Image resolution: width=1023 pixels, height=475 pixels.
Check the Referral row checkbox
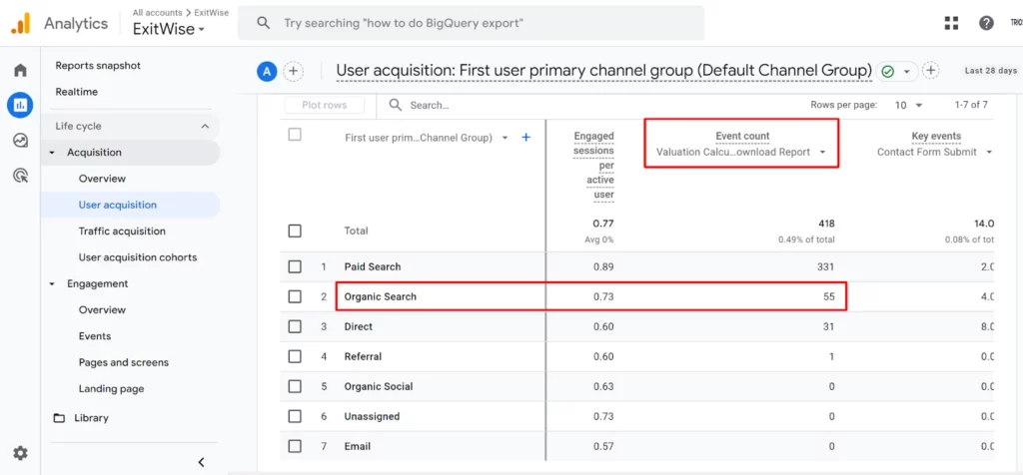click(295, 356)
